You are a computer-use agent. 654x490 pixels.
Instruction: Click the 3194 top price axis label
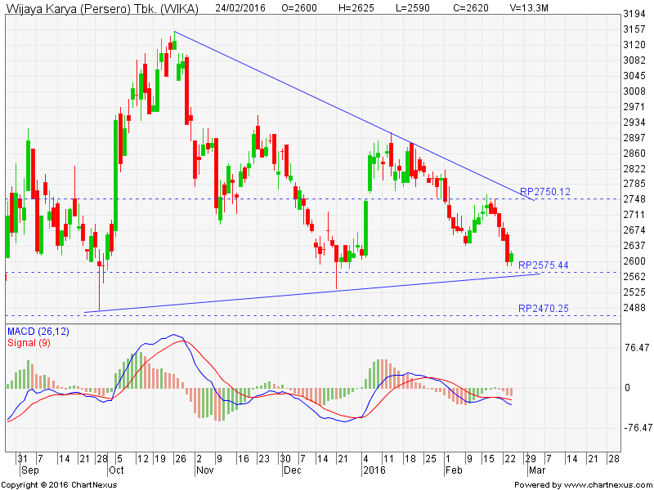(635, 15)
